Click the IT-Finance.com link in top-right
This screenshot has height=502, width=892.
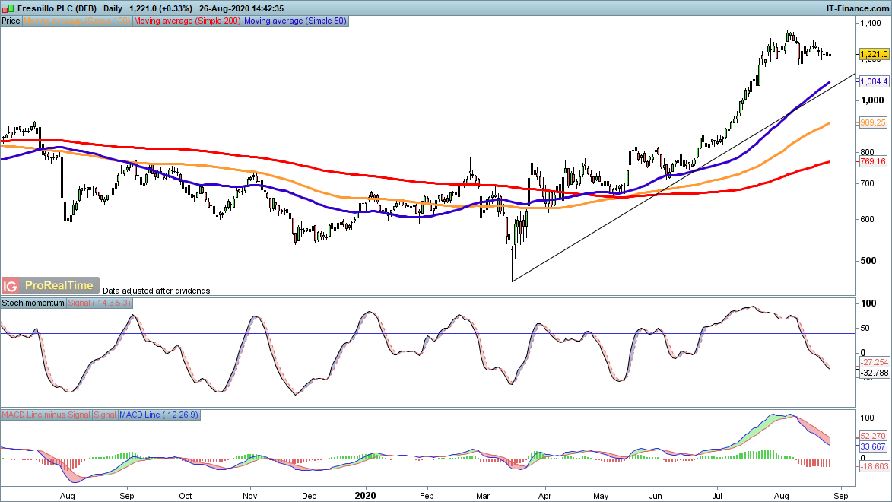point(857,8)
